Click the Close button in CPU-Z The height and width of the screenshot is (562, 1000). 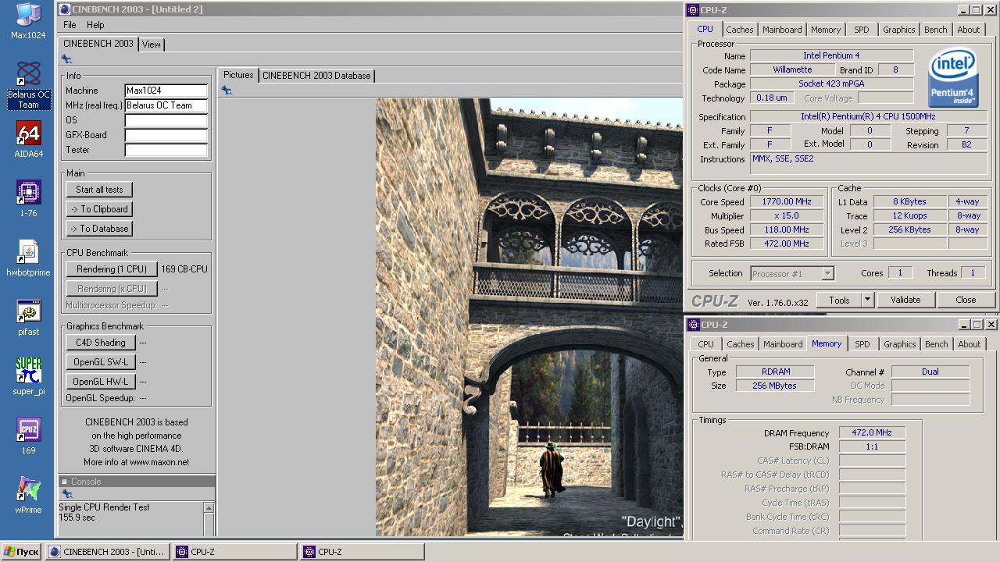[966, 300]
